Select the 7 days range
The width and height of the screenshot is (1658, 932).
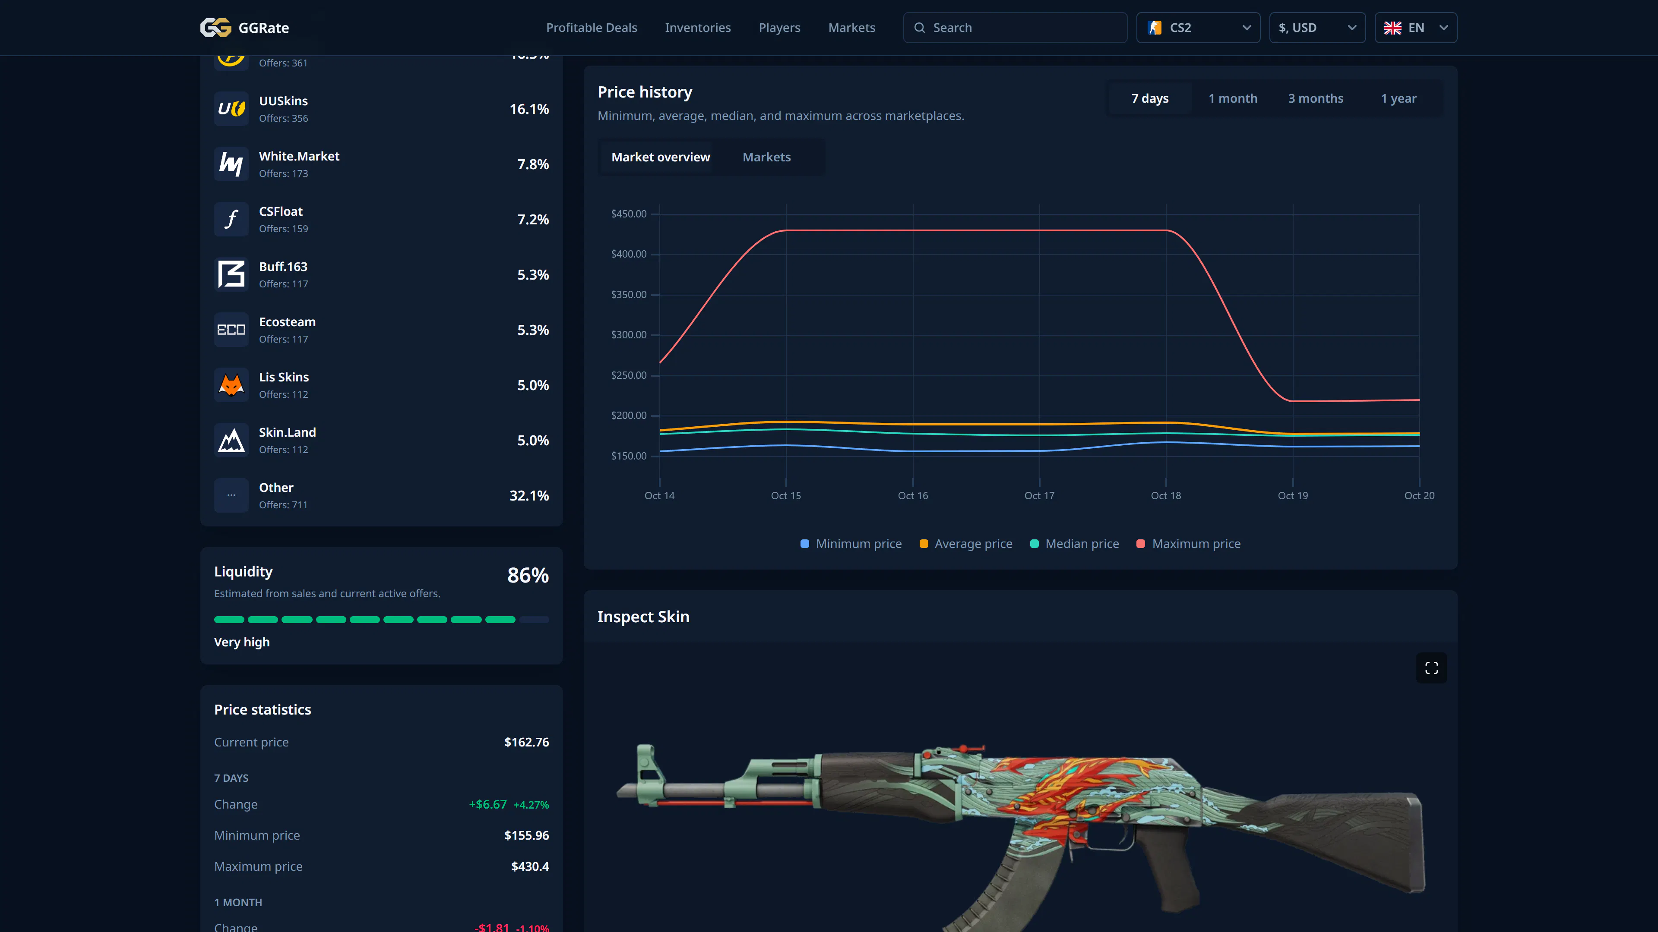(1149, 98)
